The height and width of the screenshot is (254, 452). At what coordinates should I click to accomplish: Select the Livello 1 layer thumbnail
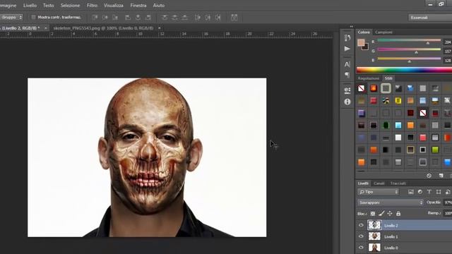pyautogui.click(x=374, y=236)
